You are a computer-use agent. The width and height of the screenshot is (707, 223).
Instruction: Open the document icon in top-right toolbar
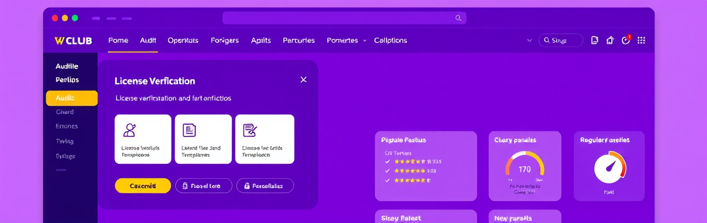point(595,40)
